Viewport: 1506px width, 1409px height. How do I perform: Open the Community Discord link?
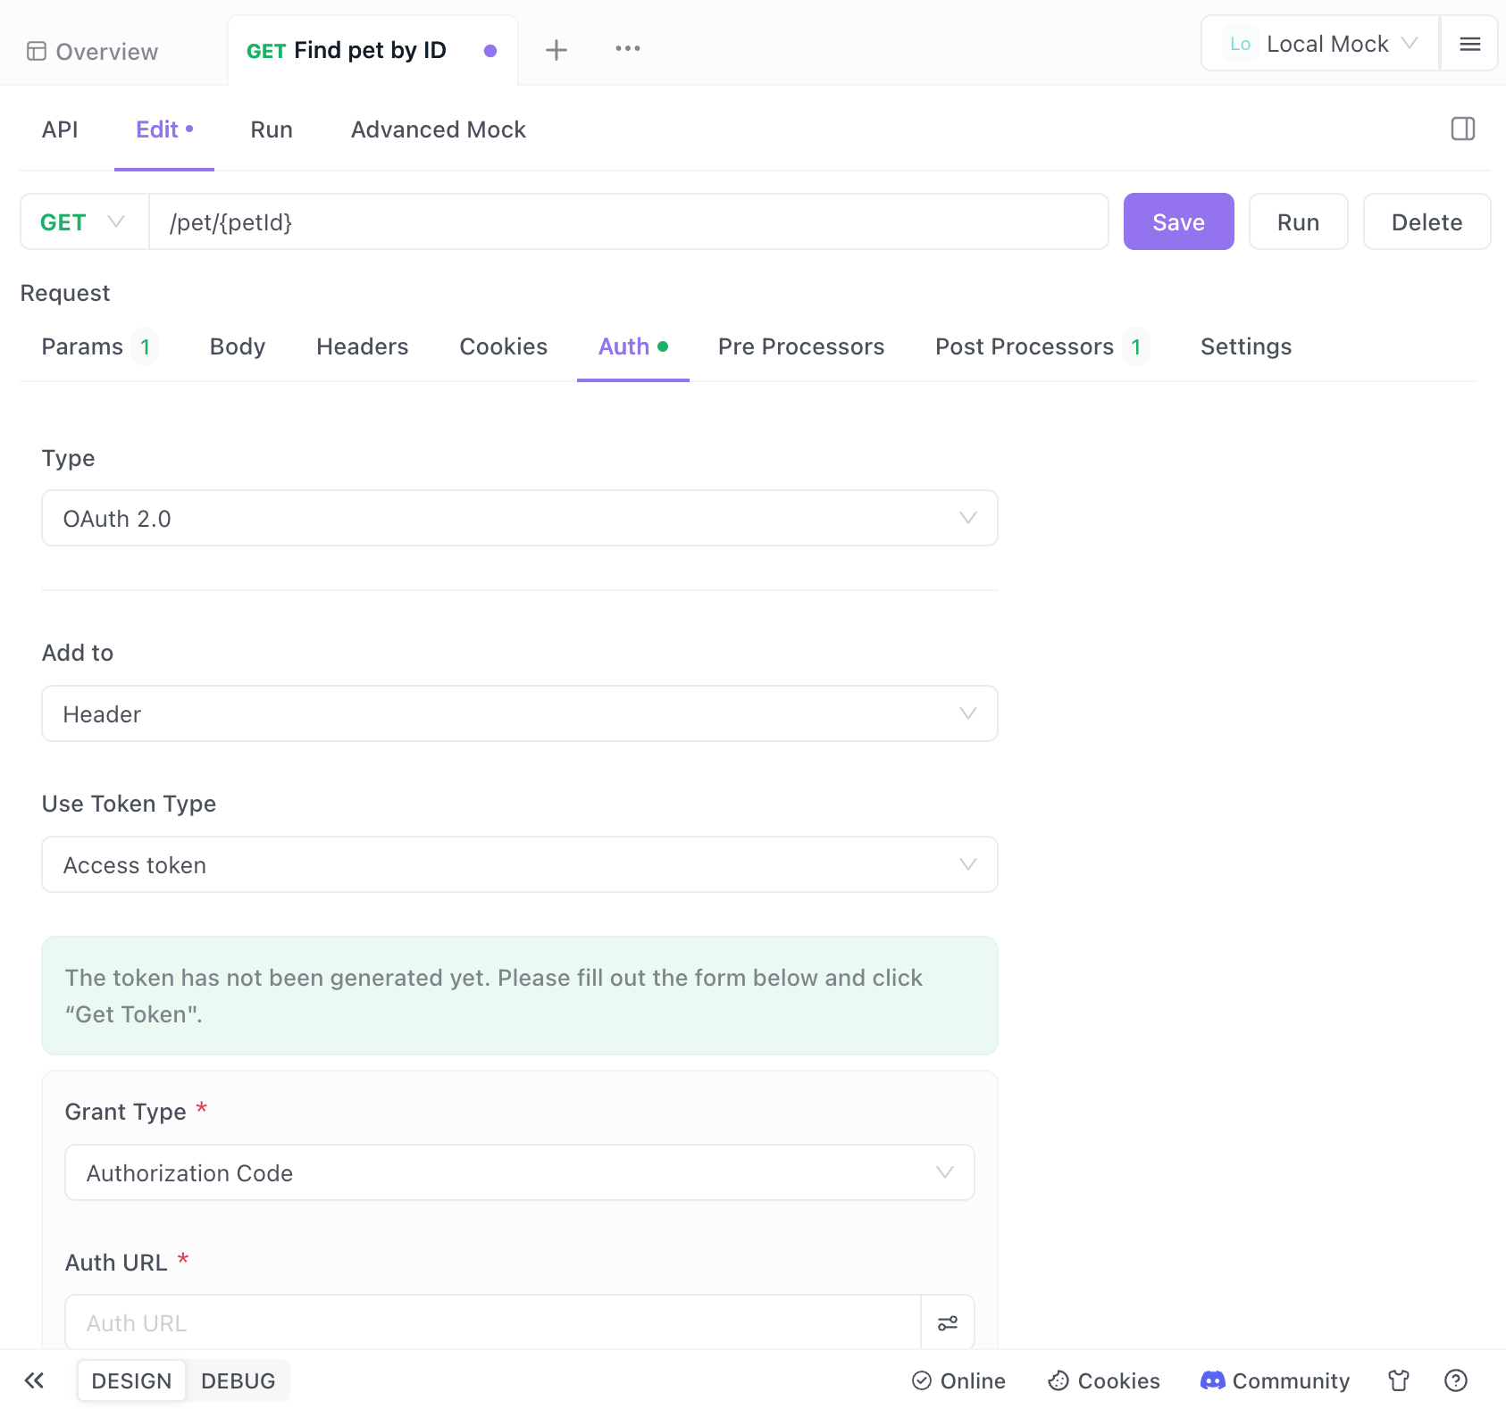1275,1380
